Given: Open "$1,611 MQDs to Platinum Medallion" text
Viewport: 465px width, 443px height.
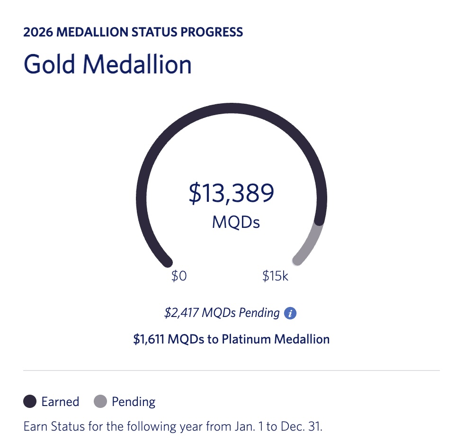Looking at the screenshot, I should [231, 339].
